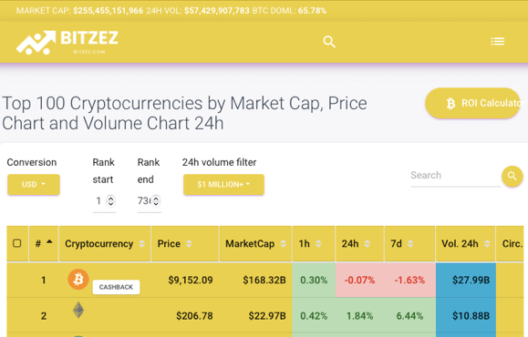Open the hamburger list menu icon
Viewport: 528px width, 337px height.
coord(497,41)
